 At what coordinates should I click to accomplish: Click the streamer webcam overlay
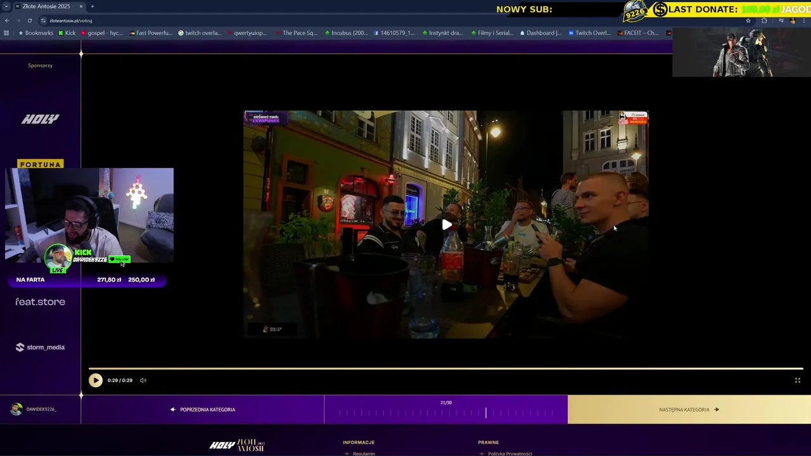[x=89, y=215]
